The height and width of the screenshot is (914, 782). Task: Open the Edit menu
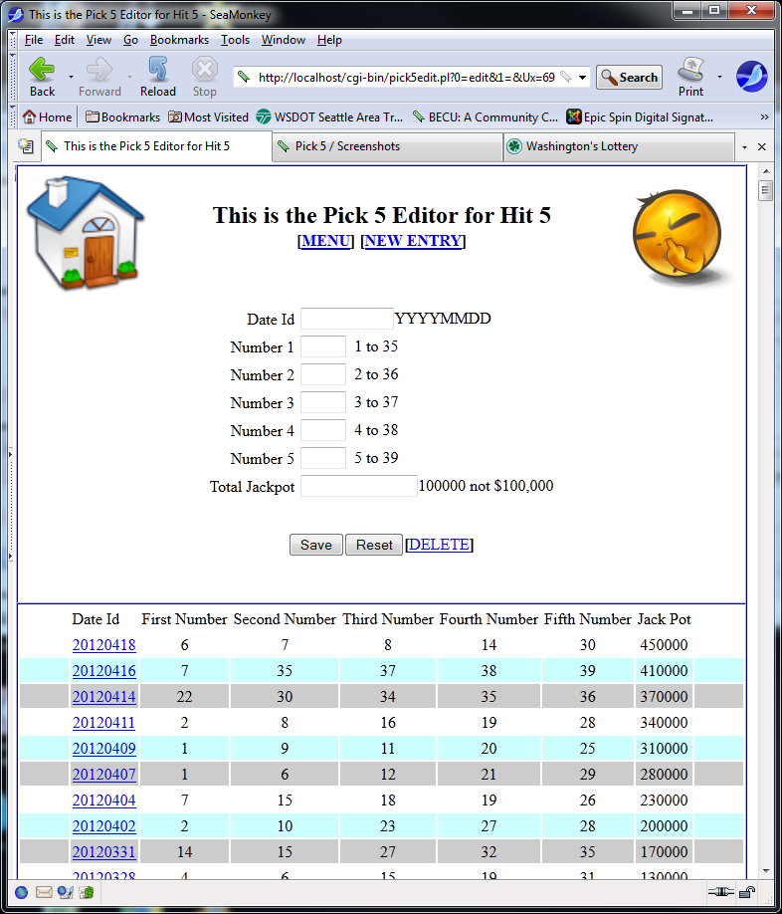coord(64,40)
